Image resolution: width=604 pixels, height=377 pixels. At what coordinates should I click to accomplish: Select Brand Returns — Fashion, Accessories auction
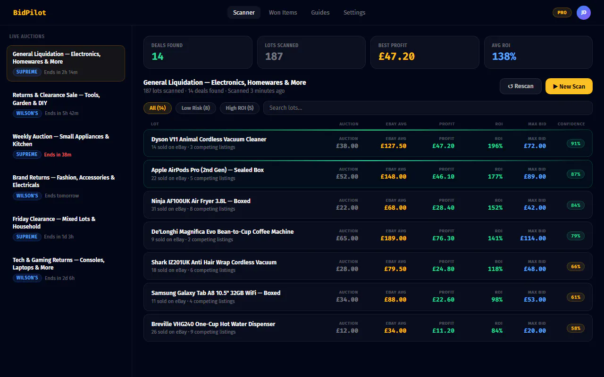[66, 187]
